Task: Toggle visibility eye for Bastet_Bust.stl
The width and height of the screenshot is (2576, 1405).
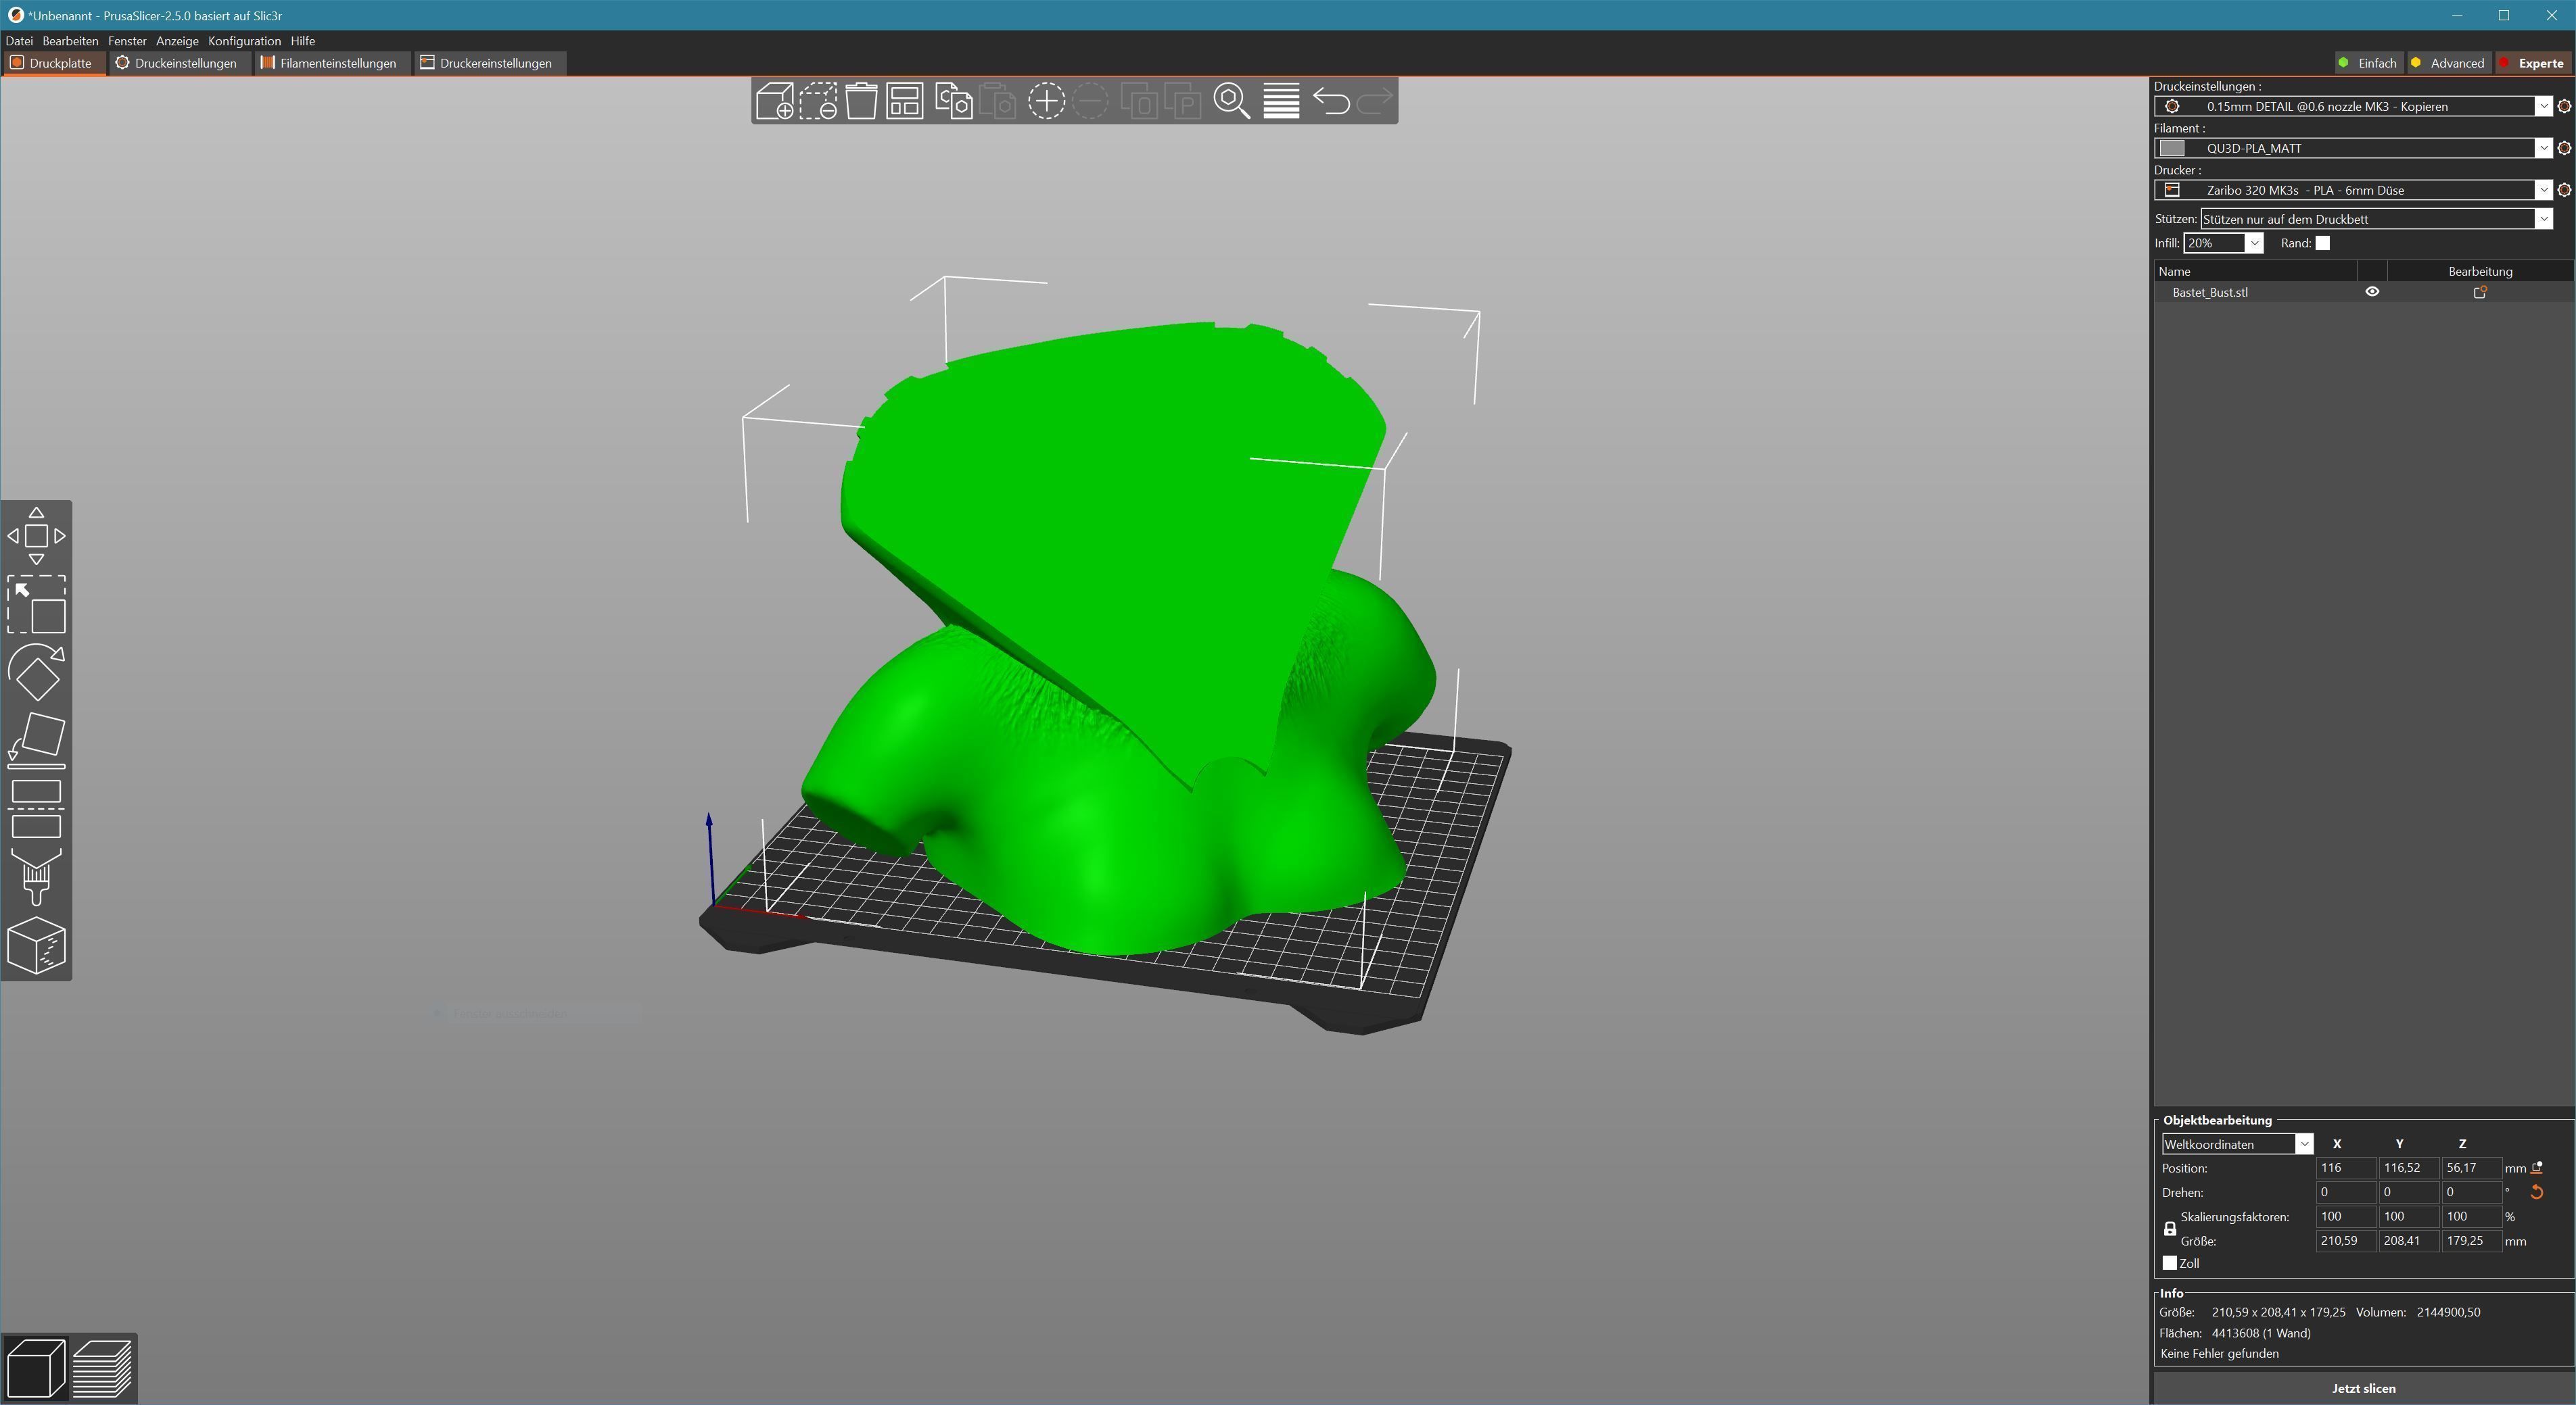Action: pos(2372,293)
